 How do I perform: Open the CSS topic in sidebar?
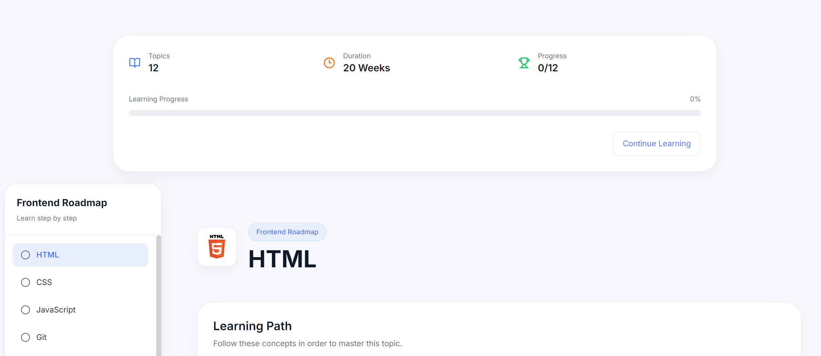[80, 282]
